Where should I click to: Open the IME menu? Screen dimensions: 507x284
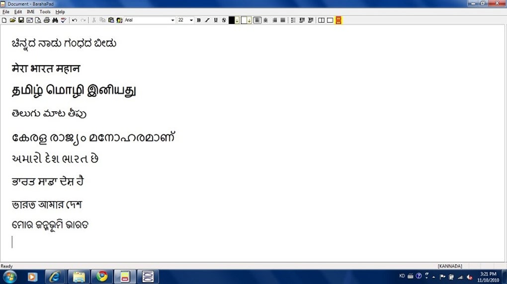coord(31,11)
